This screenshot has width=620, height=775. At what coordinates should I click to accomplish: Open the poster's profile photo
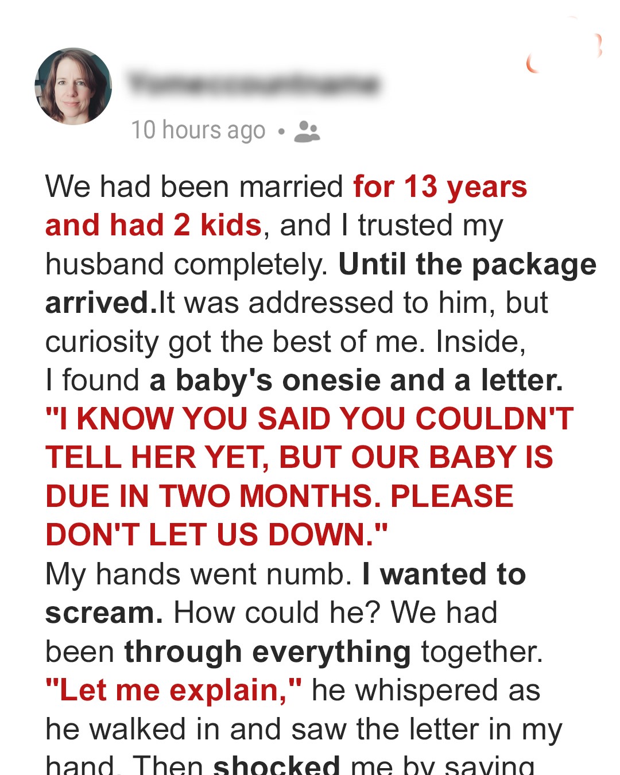click(73, 86)
